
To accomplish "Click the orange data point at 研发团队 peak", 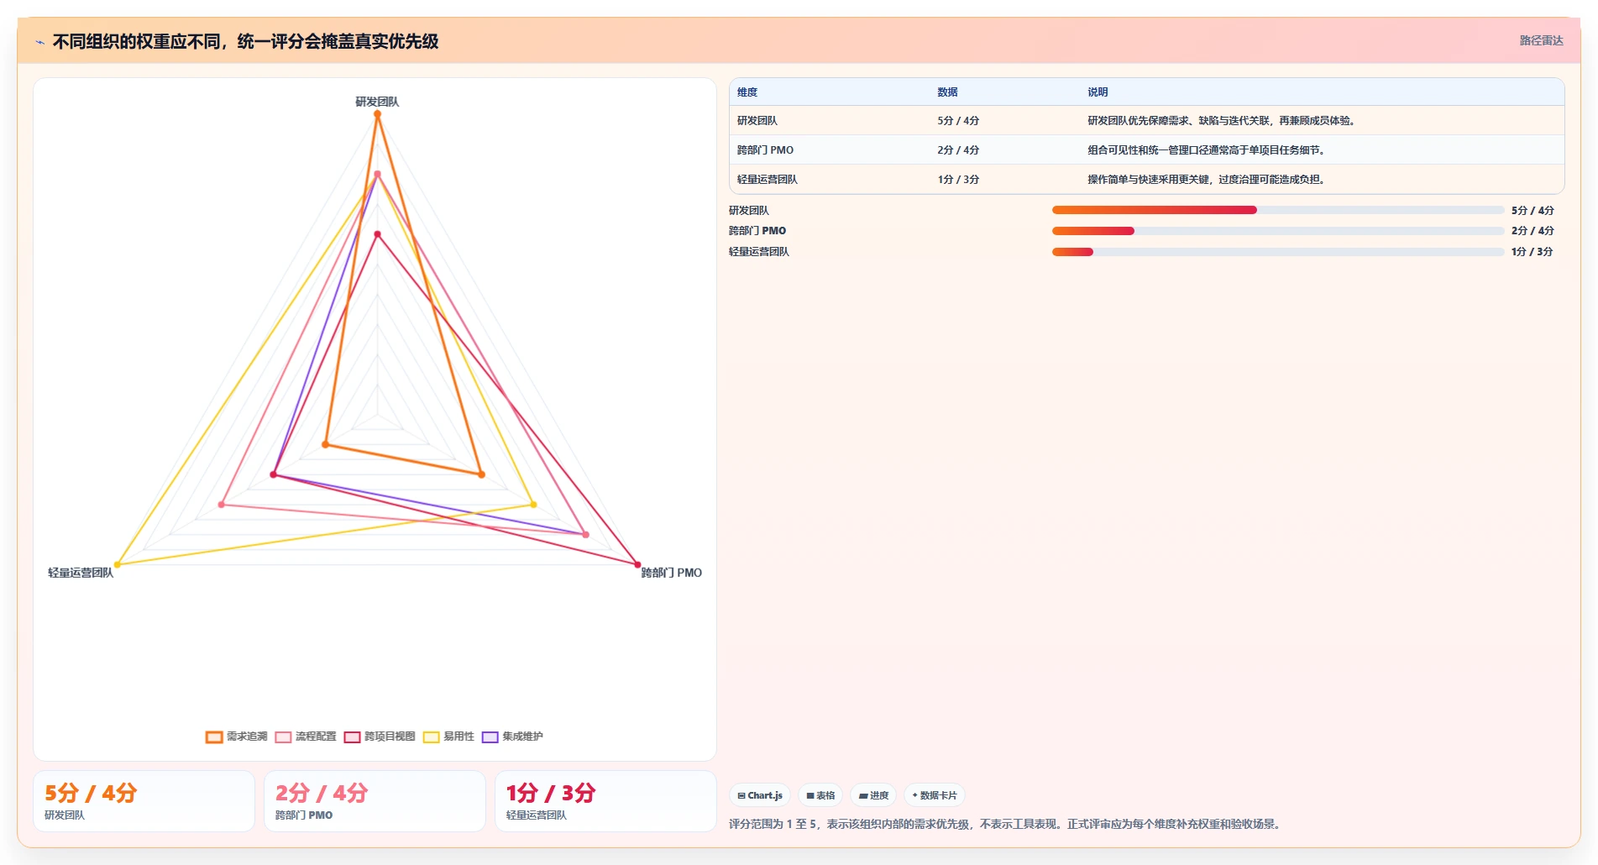I will [x=377, y=114].
